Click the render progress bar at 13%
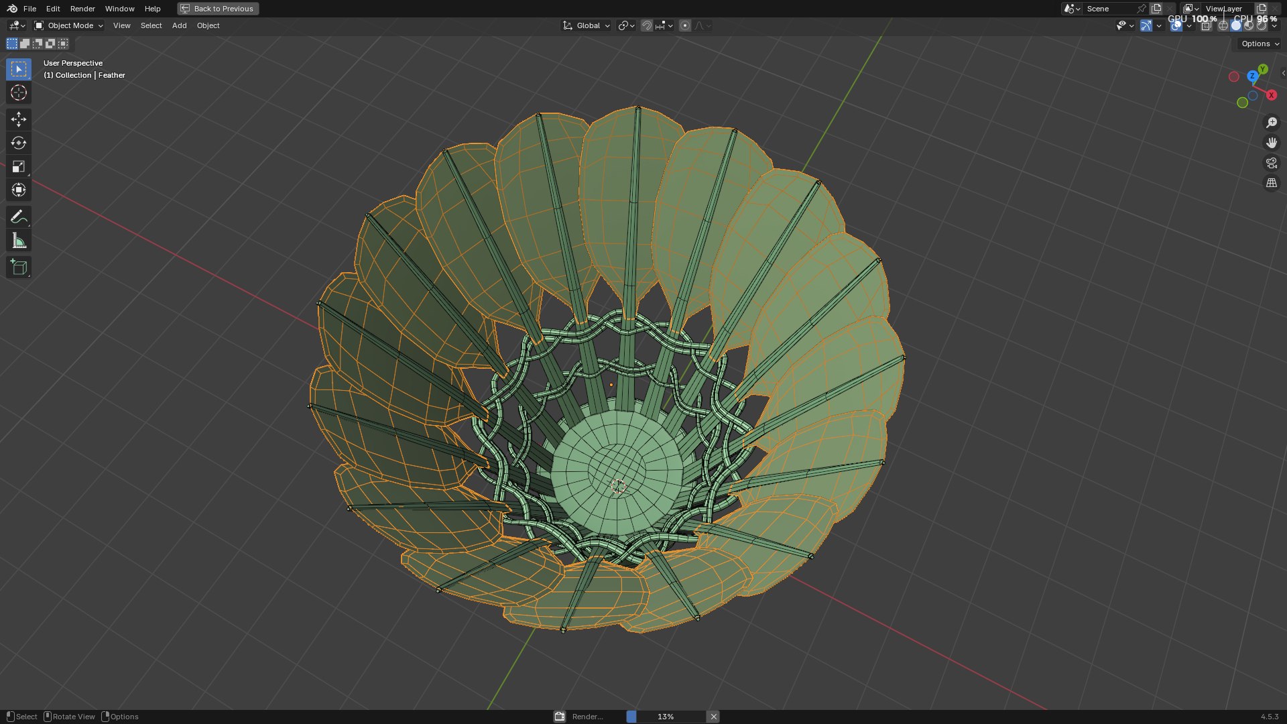This screenshot has width=1287, height=724. click(x=666, y=717)
